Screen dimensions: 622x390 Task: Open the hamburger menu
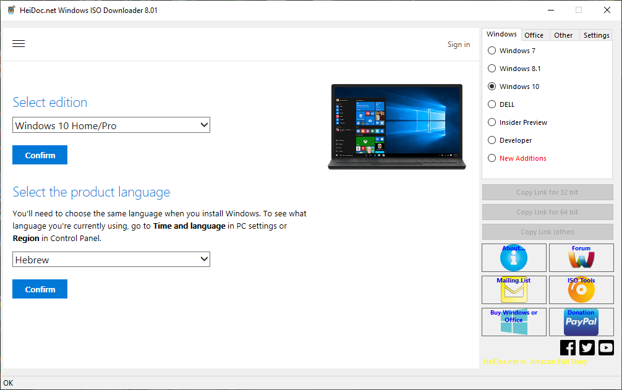[19, 44]
